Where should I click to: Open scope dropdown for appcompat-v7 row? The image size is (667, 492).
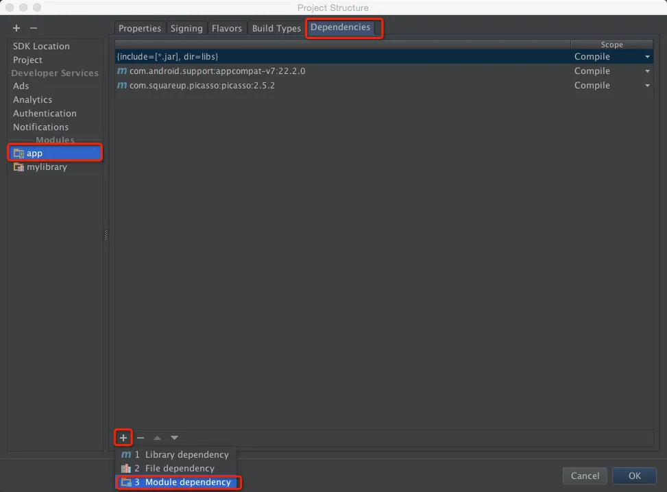(647, 71)
